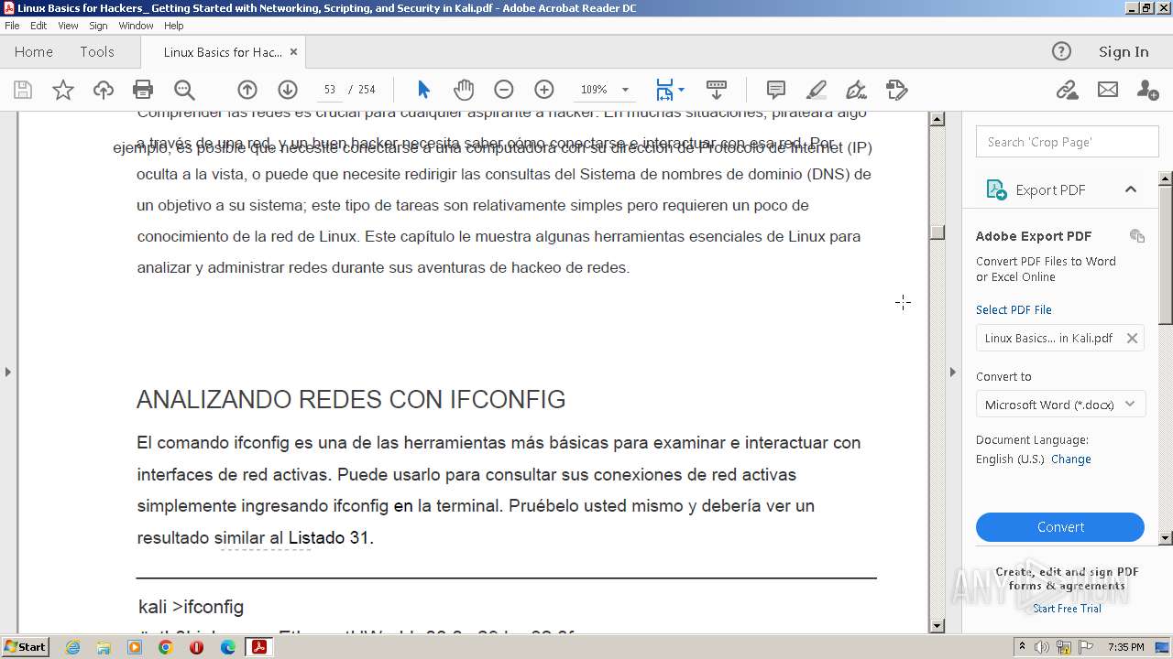This screenshot has width=1173, height=659.
Task: Expand the left navigation pane arrow
Action: (x=8, y=372)
